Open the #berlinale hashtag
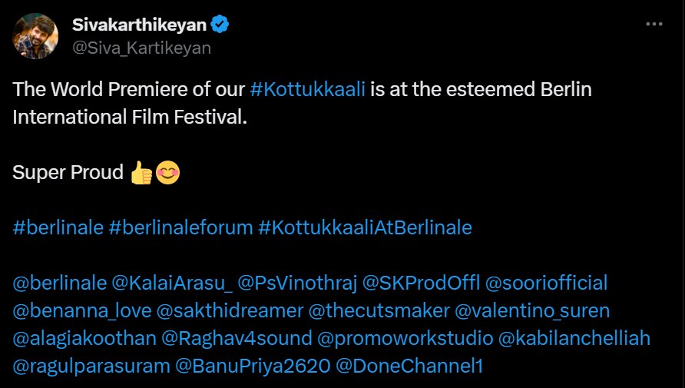This screenshot has width=685, height=388. (x=58, y=227)
